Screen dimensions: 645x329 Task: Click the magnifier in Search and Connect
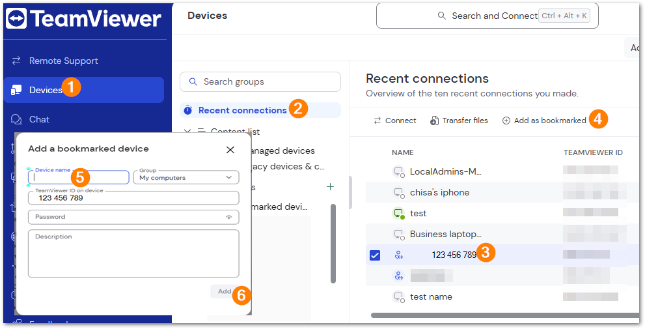[x=442, y=16]
